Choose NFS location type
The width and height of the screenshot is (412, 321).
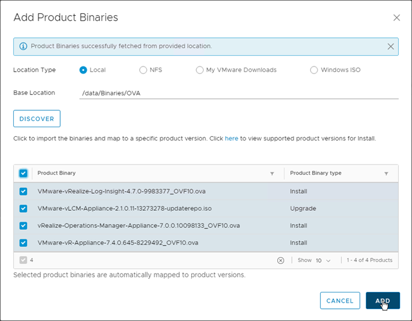(x=143, y=70)
